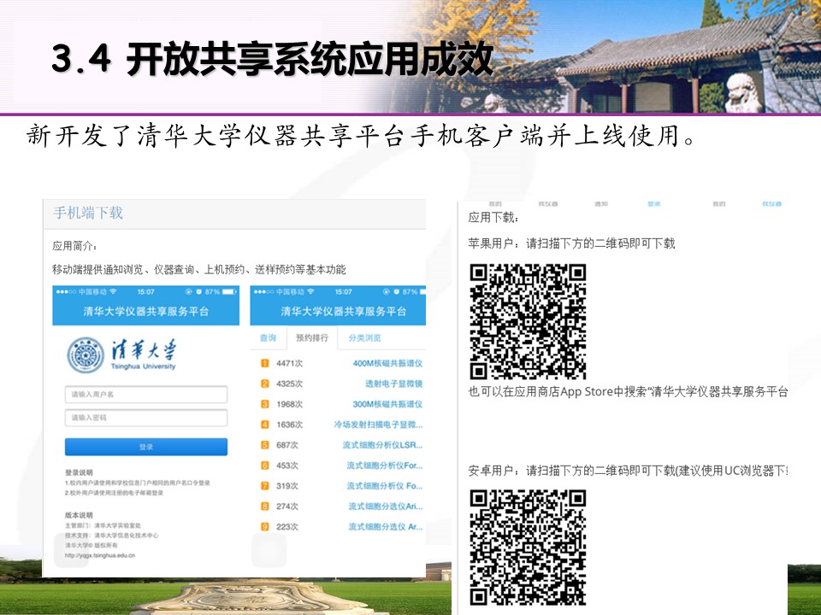
Task: Click the 登录说明 heading
Action: [79, 472]
